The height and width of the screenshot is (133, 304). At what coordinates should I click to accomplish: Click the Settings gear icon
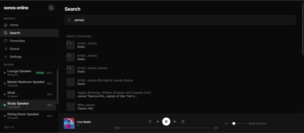(6, 56)
